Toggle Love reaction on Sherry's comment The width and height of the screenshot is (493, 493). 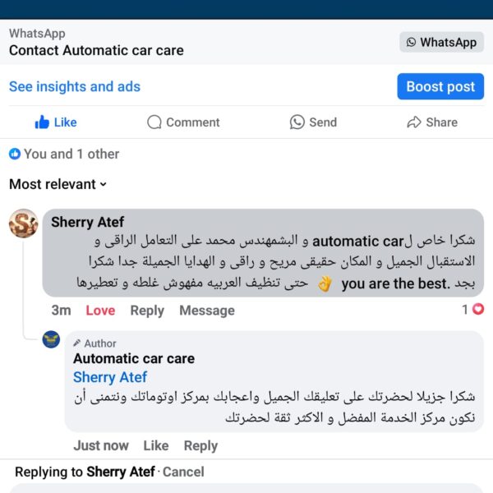click(x=100, y=311)
